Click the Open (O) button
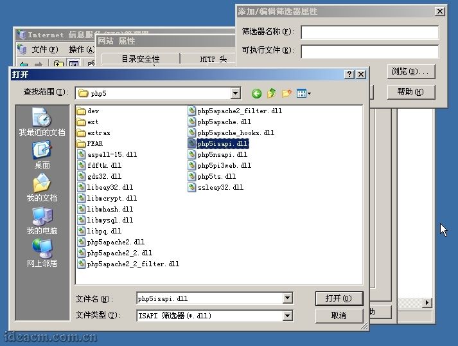 click(x=339, y=298)
